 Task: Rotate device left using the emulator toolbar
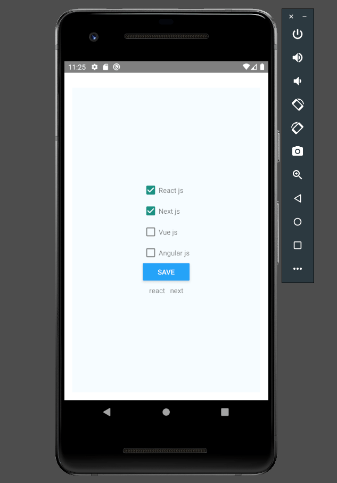(x=298, y=104)
